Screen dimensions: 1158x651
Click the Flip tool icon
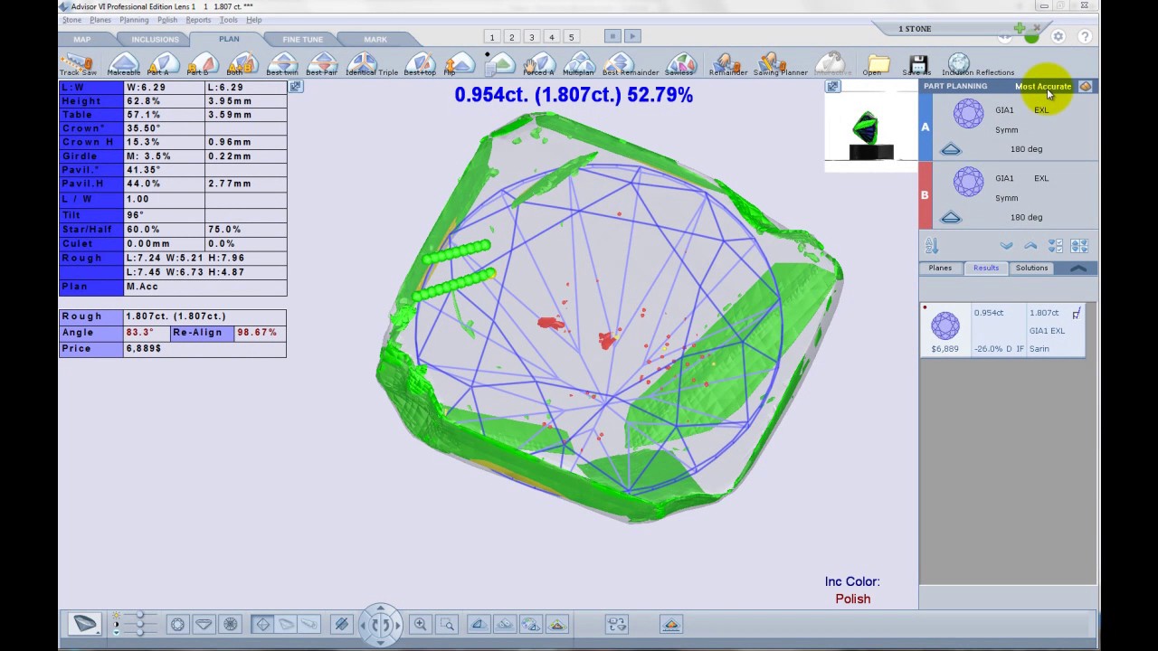[459, 64]
